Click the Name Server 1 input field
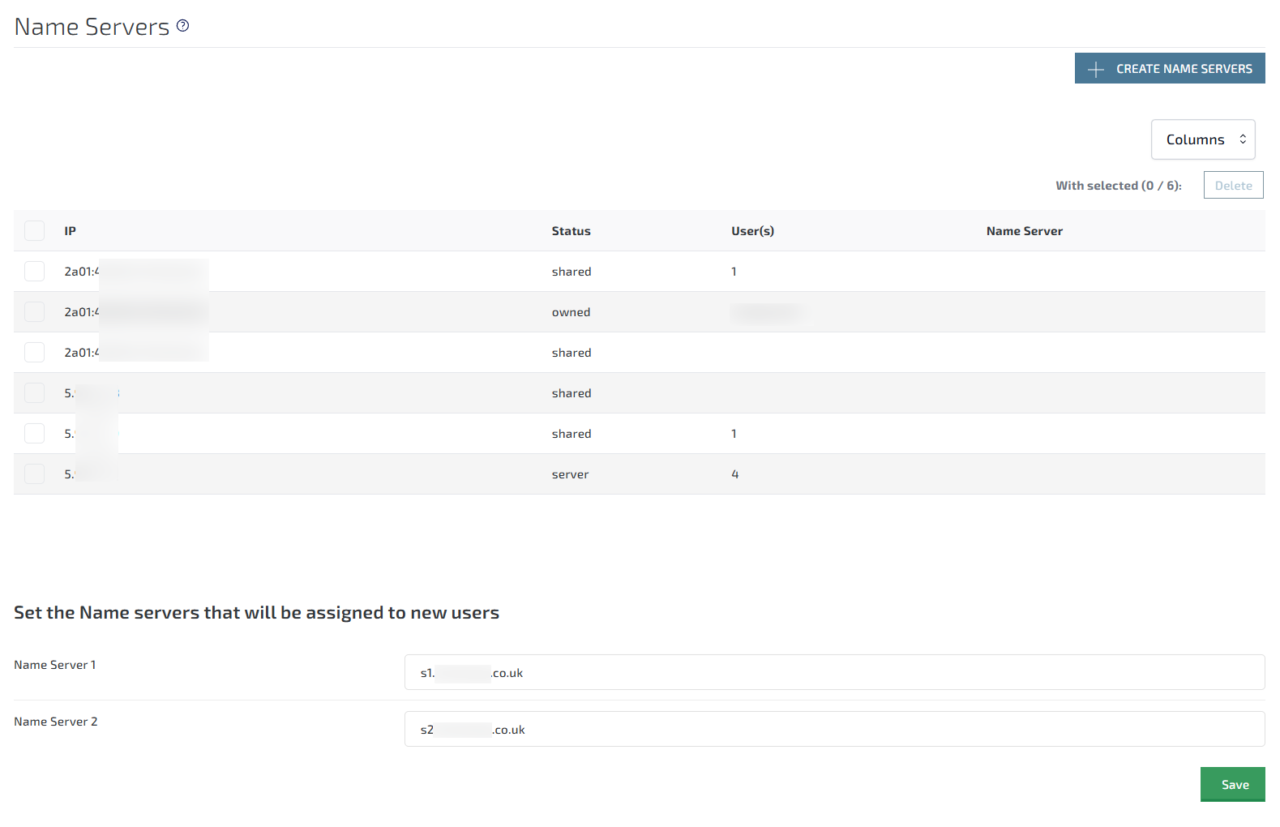 tap(833, 673)
